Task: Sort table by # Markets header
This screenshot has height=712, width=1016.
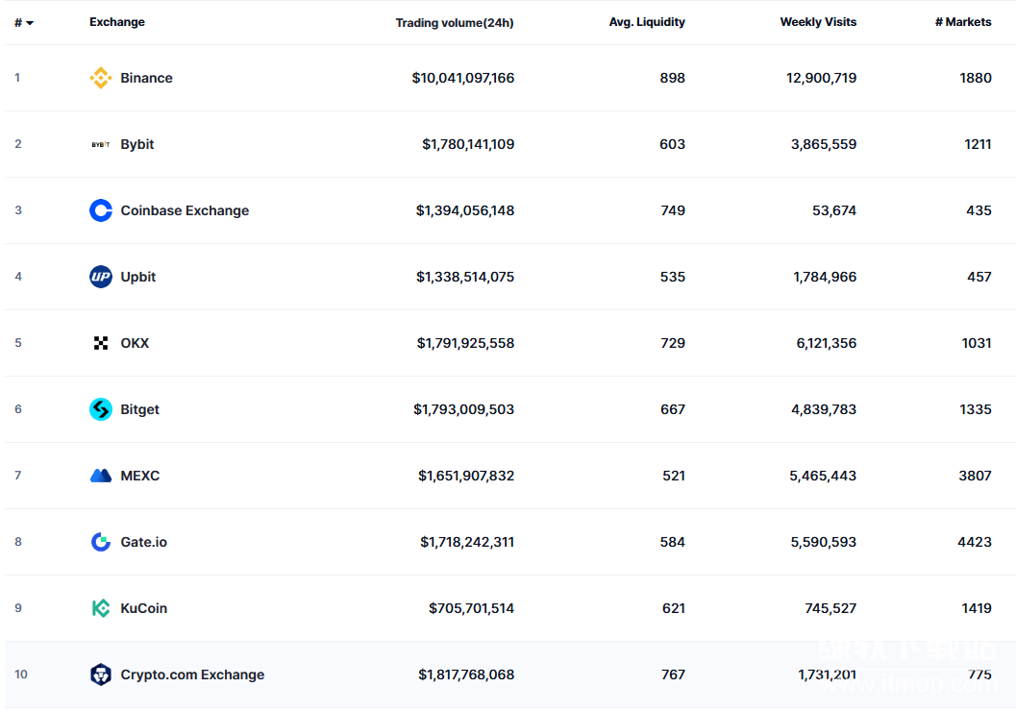Action: pyautogui.click(x=963, y=22)
